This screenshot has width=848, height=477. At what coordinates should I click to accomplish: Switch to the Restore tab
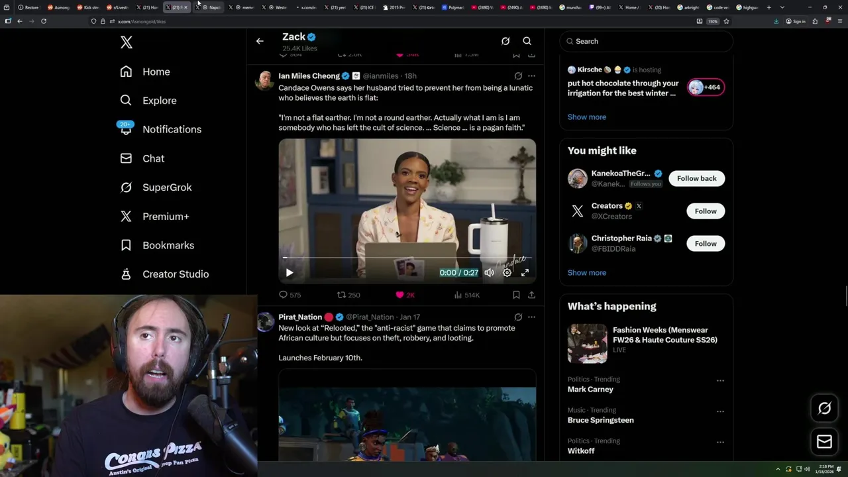point(28,7)
